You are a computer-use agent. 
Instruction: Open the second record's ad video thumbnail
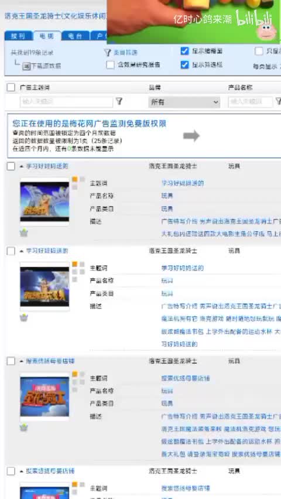[x=44, y=287]
